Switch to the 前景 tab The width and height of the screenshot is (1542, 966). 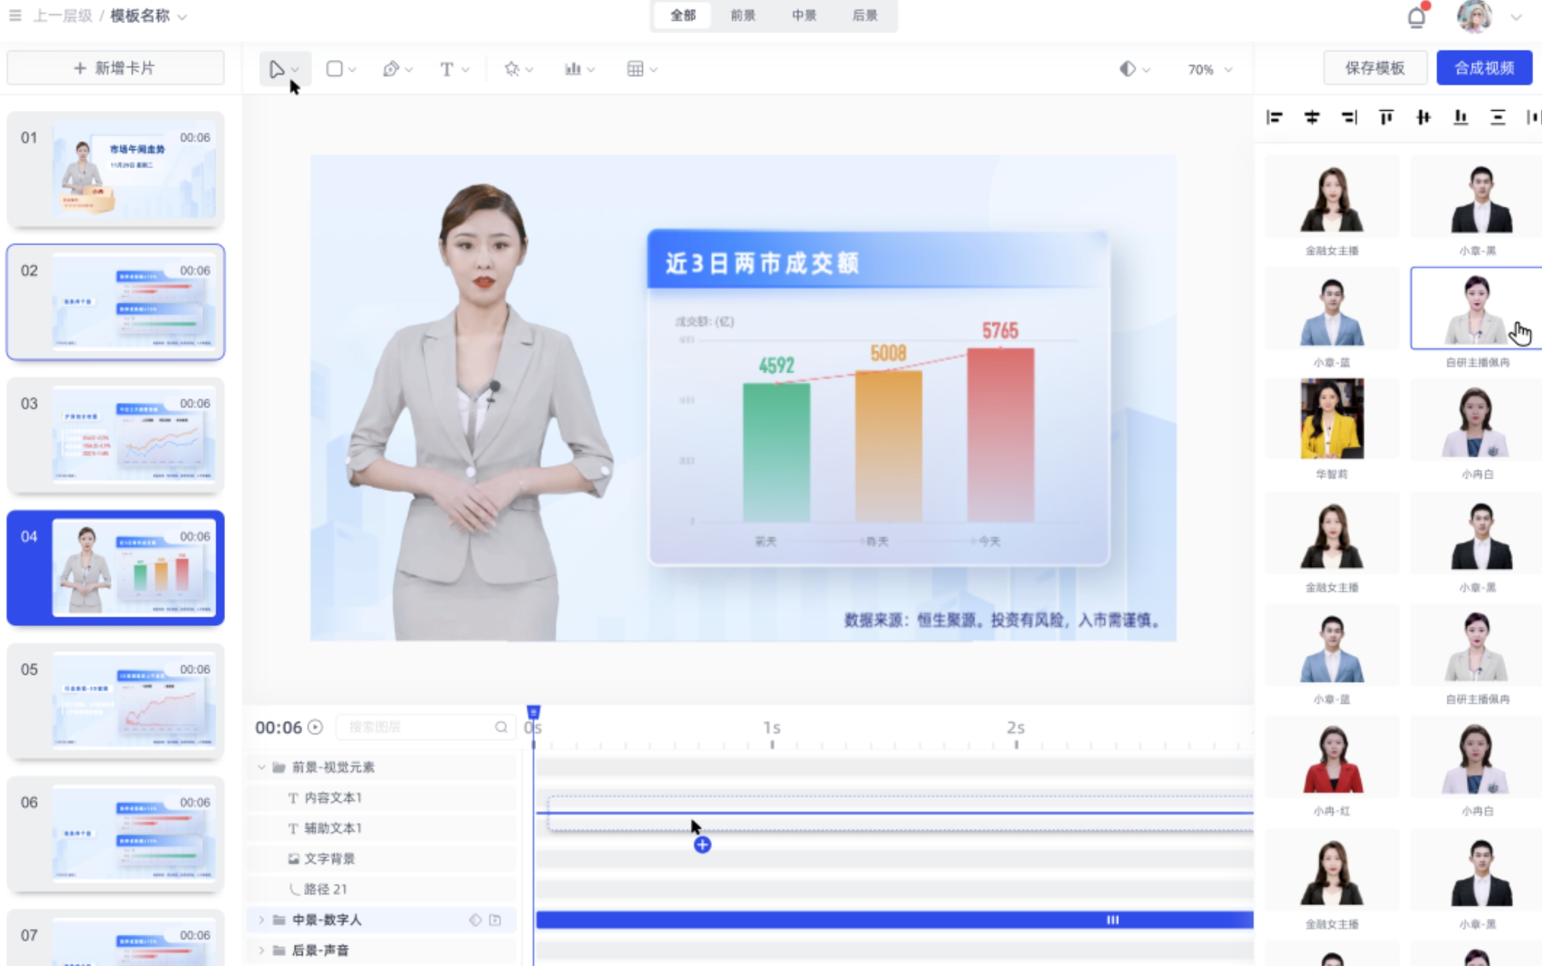[743, 16]
